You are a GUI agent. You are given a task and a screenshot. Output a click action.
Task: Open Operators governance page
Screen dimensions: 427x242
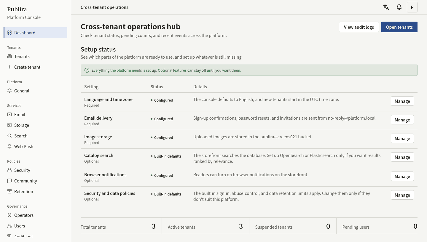(x=36, y=215)
